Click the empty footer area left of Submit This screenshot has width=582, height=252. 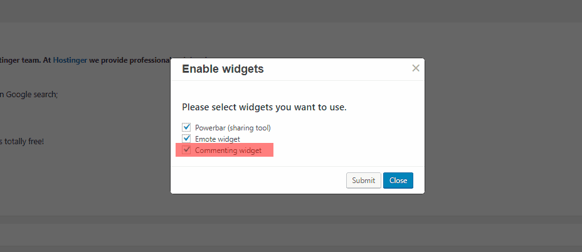(257, 181)
